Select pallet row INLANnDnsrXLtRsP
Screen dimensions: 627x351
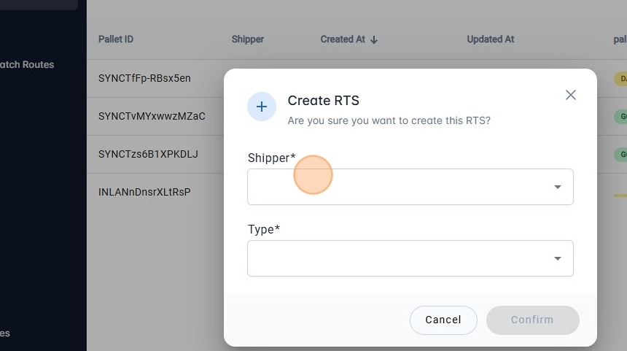click(144, 192)
